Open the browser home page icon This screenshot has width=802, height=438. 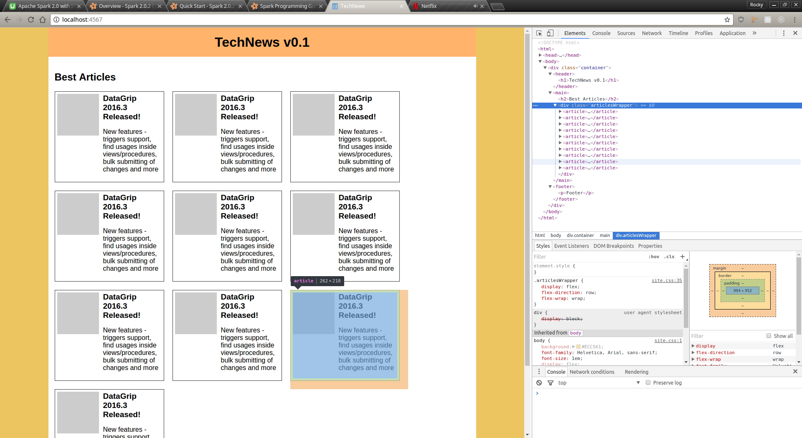pos(43,20)
